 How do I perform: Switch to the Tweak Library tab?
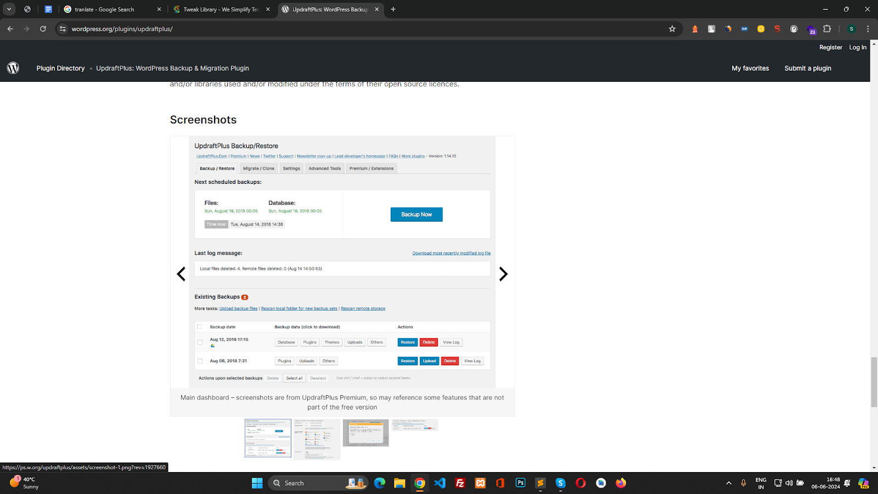coord(221,9)
